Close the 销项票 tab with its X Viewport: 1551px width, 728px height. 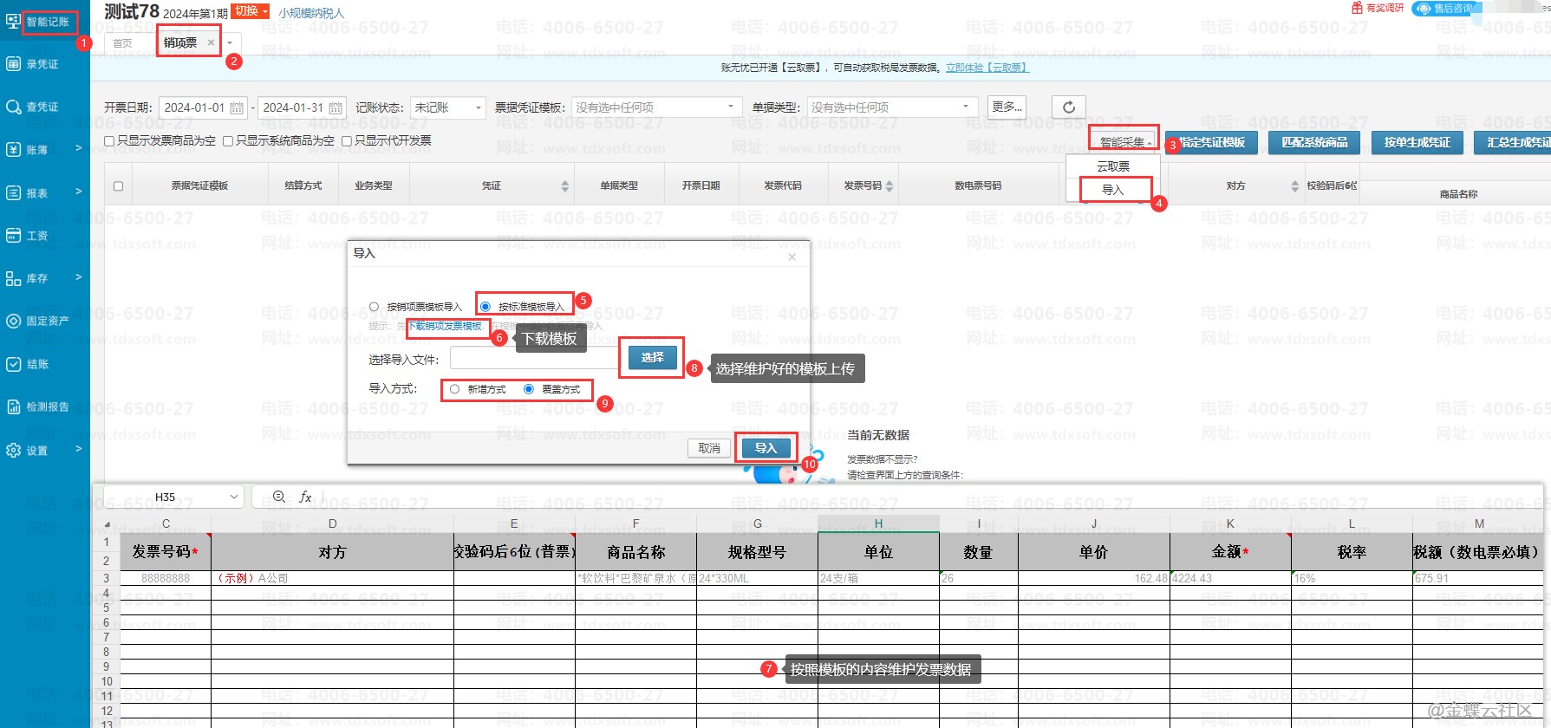(x=211, y=42)
